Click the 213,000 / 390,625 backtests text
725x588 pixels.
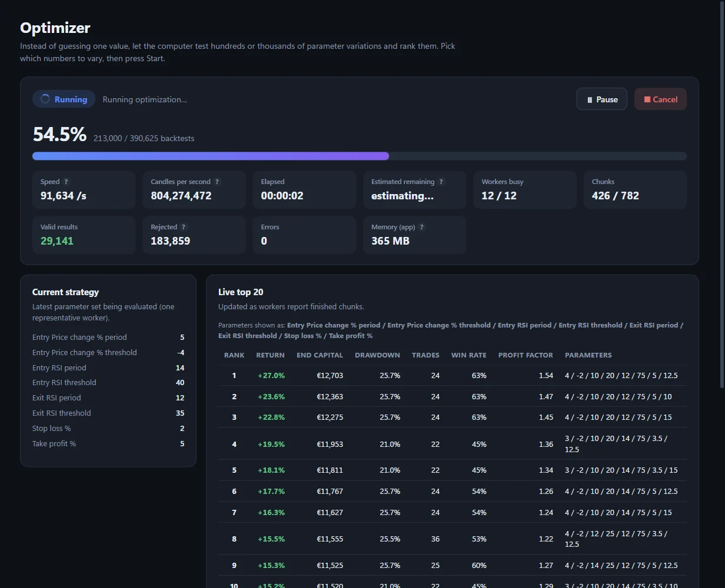click(144, 138)
